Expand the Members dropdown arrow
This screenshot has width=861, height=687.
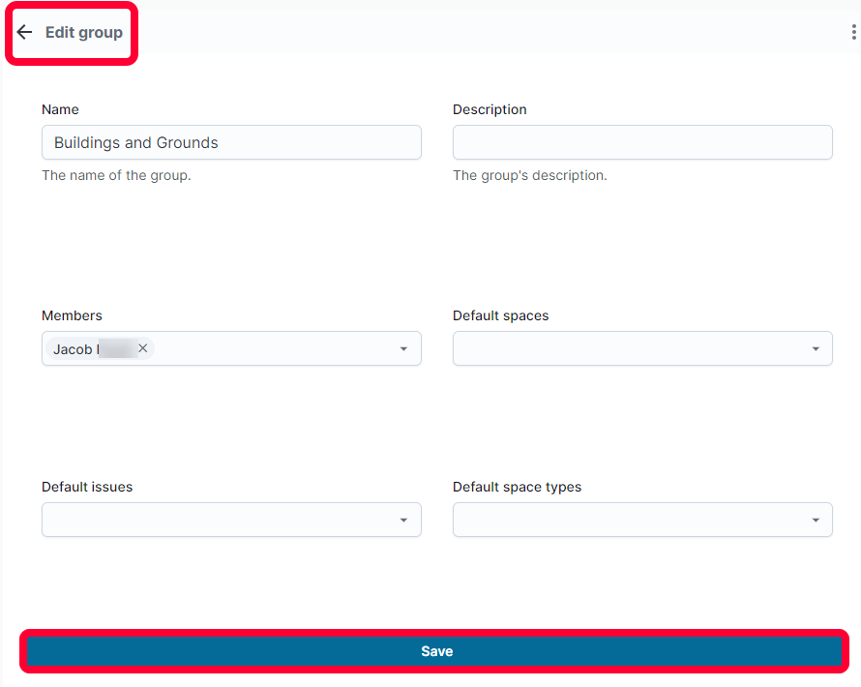[x=403, y=348]
